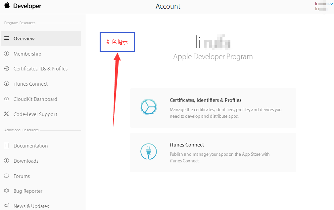Open iTunes Connect sidebar item
334x210 pixels.
click(x=31, y=84)
